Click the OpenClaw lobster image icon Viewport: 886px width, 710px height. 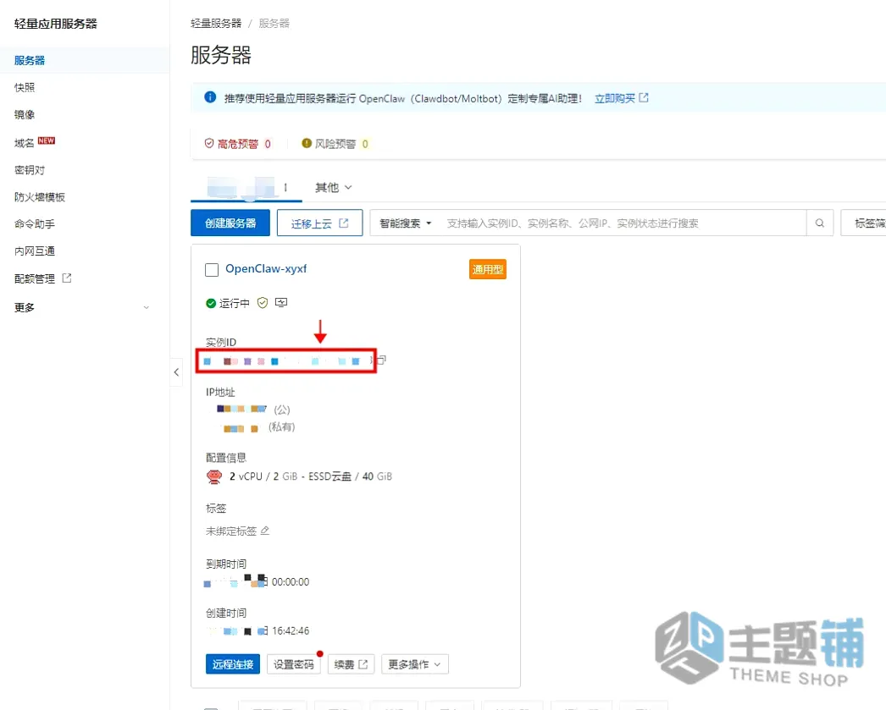[x=214, y=477]
